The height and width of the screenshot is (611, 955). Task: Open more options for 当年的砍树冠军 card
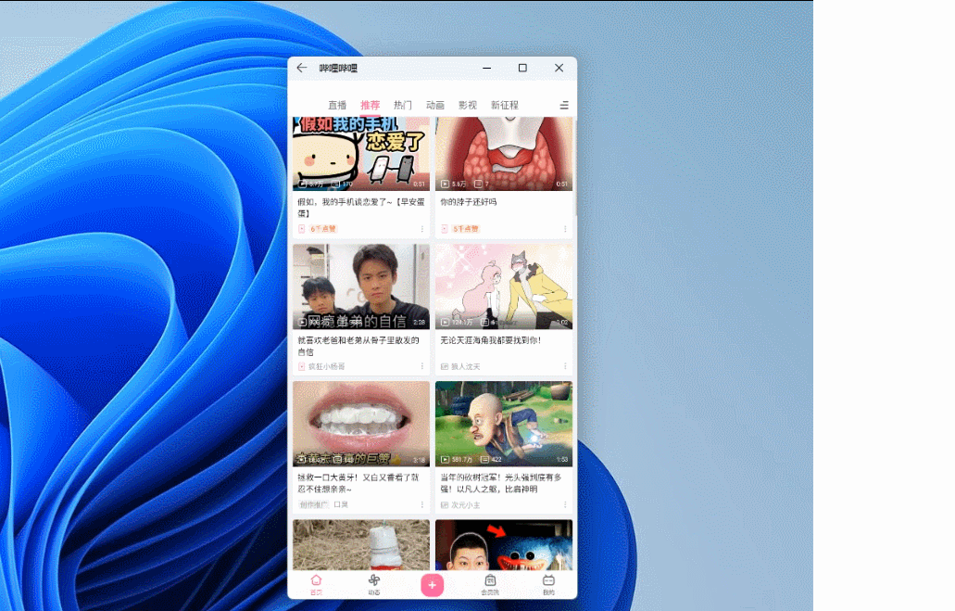(565, 505)
